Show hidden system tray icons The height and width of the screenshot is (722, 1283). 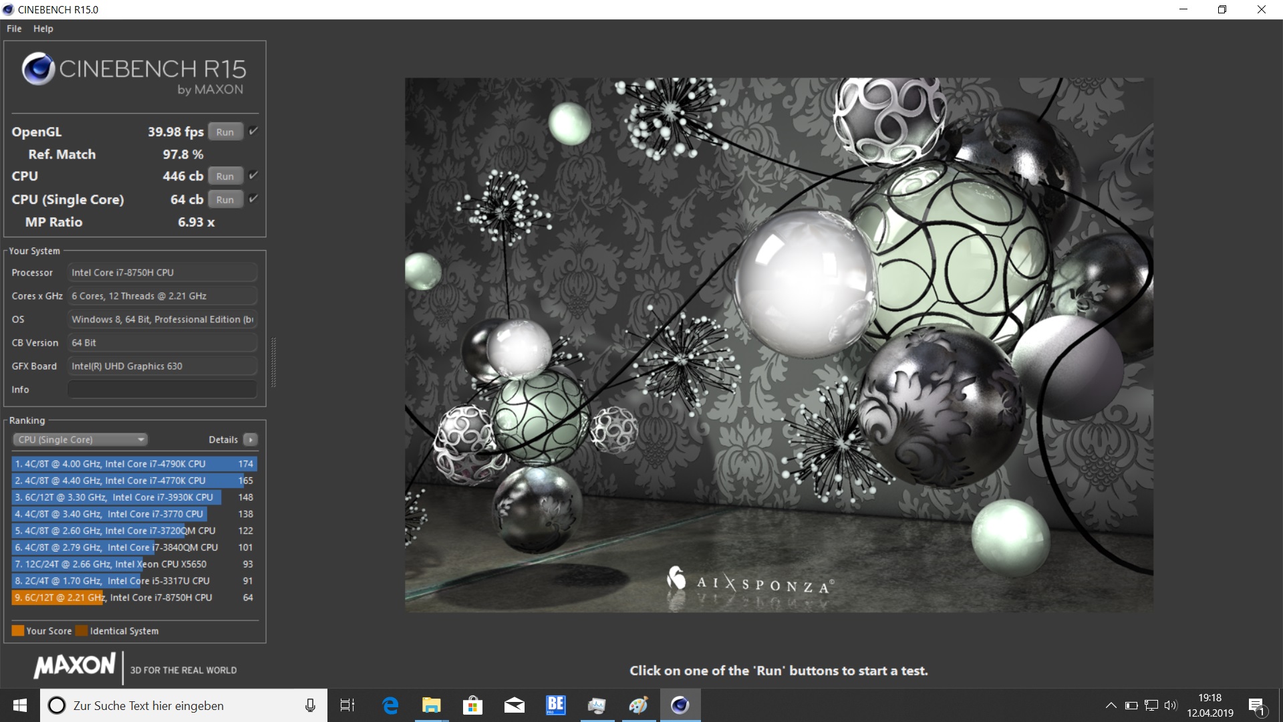pos(1111,705)
